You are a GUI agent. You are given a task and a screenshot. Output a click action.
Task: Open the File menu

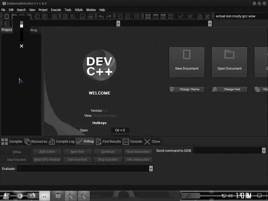3,10
